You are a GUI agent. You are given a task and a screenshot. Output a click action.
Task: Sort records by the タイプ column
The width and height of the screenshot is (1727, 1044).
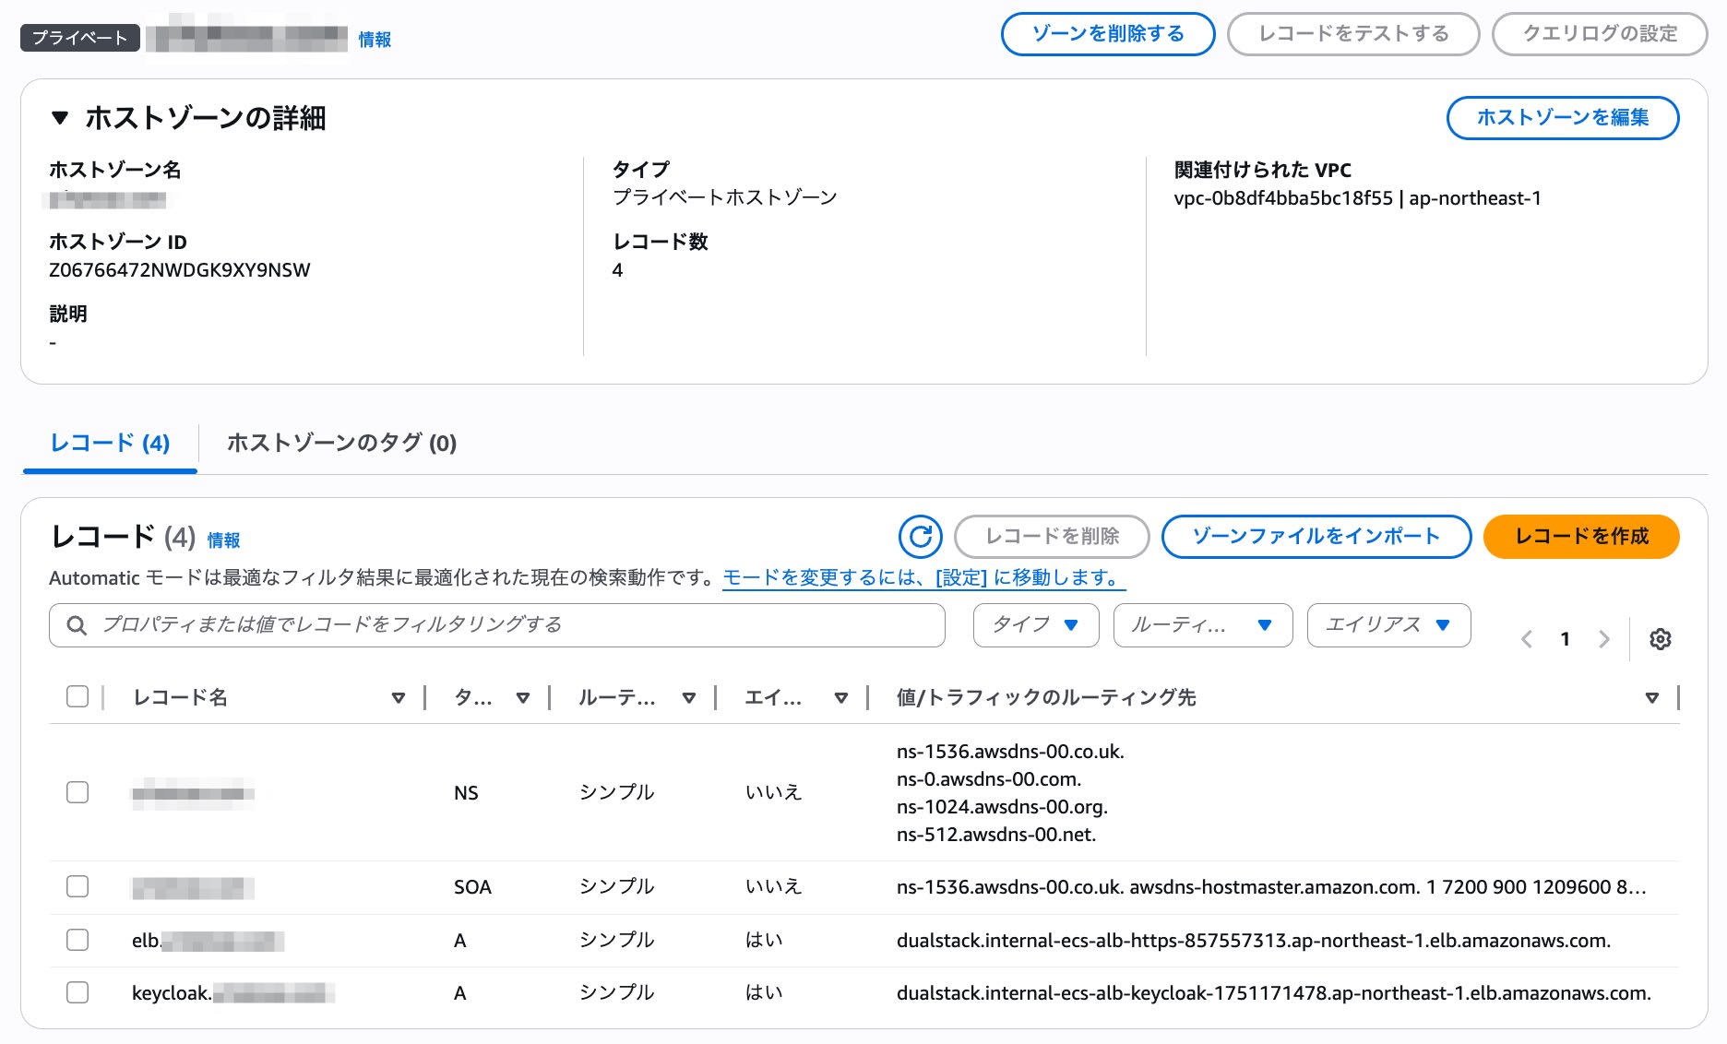pos(524,698)
